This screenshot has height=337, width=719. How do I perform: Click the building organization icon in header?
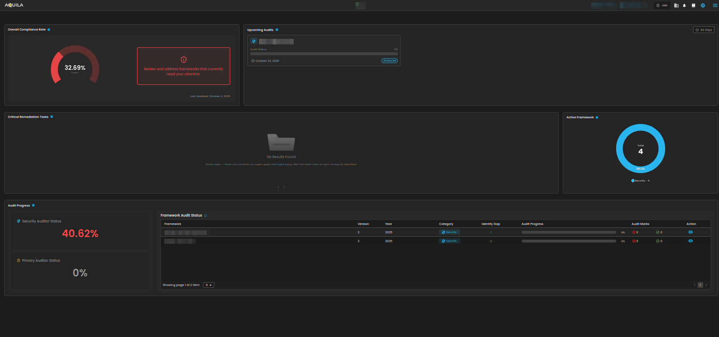click(x=676, y=5)
